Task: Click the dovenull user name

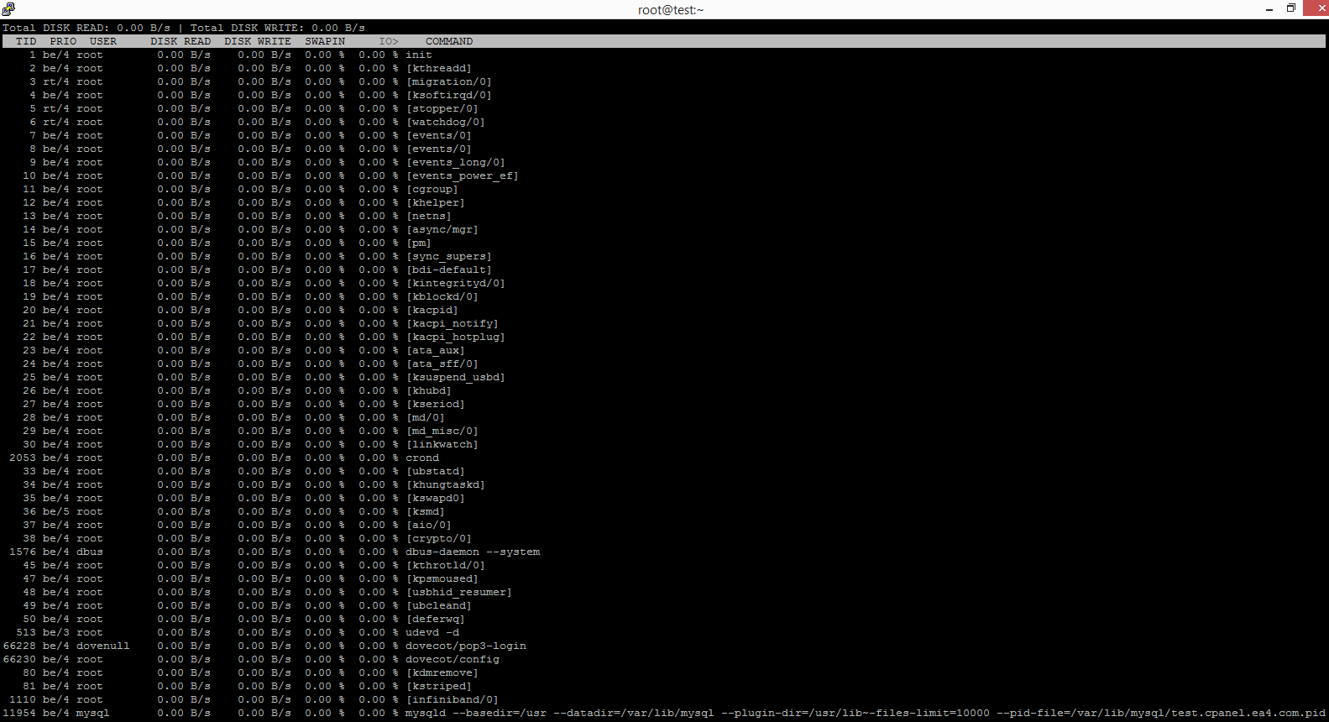Action: click(103, 646)
